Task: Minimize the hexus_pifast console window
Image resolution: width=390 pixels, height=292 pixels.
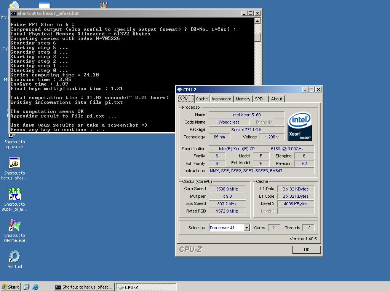Action: pyautogui.click(x=244, y=13)
